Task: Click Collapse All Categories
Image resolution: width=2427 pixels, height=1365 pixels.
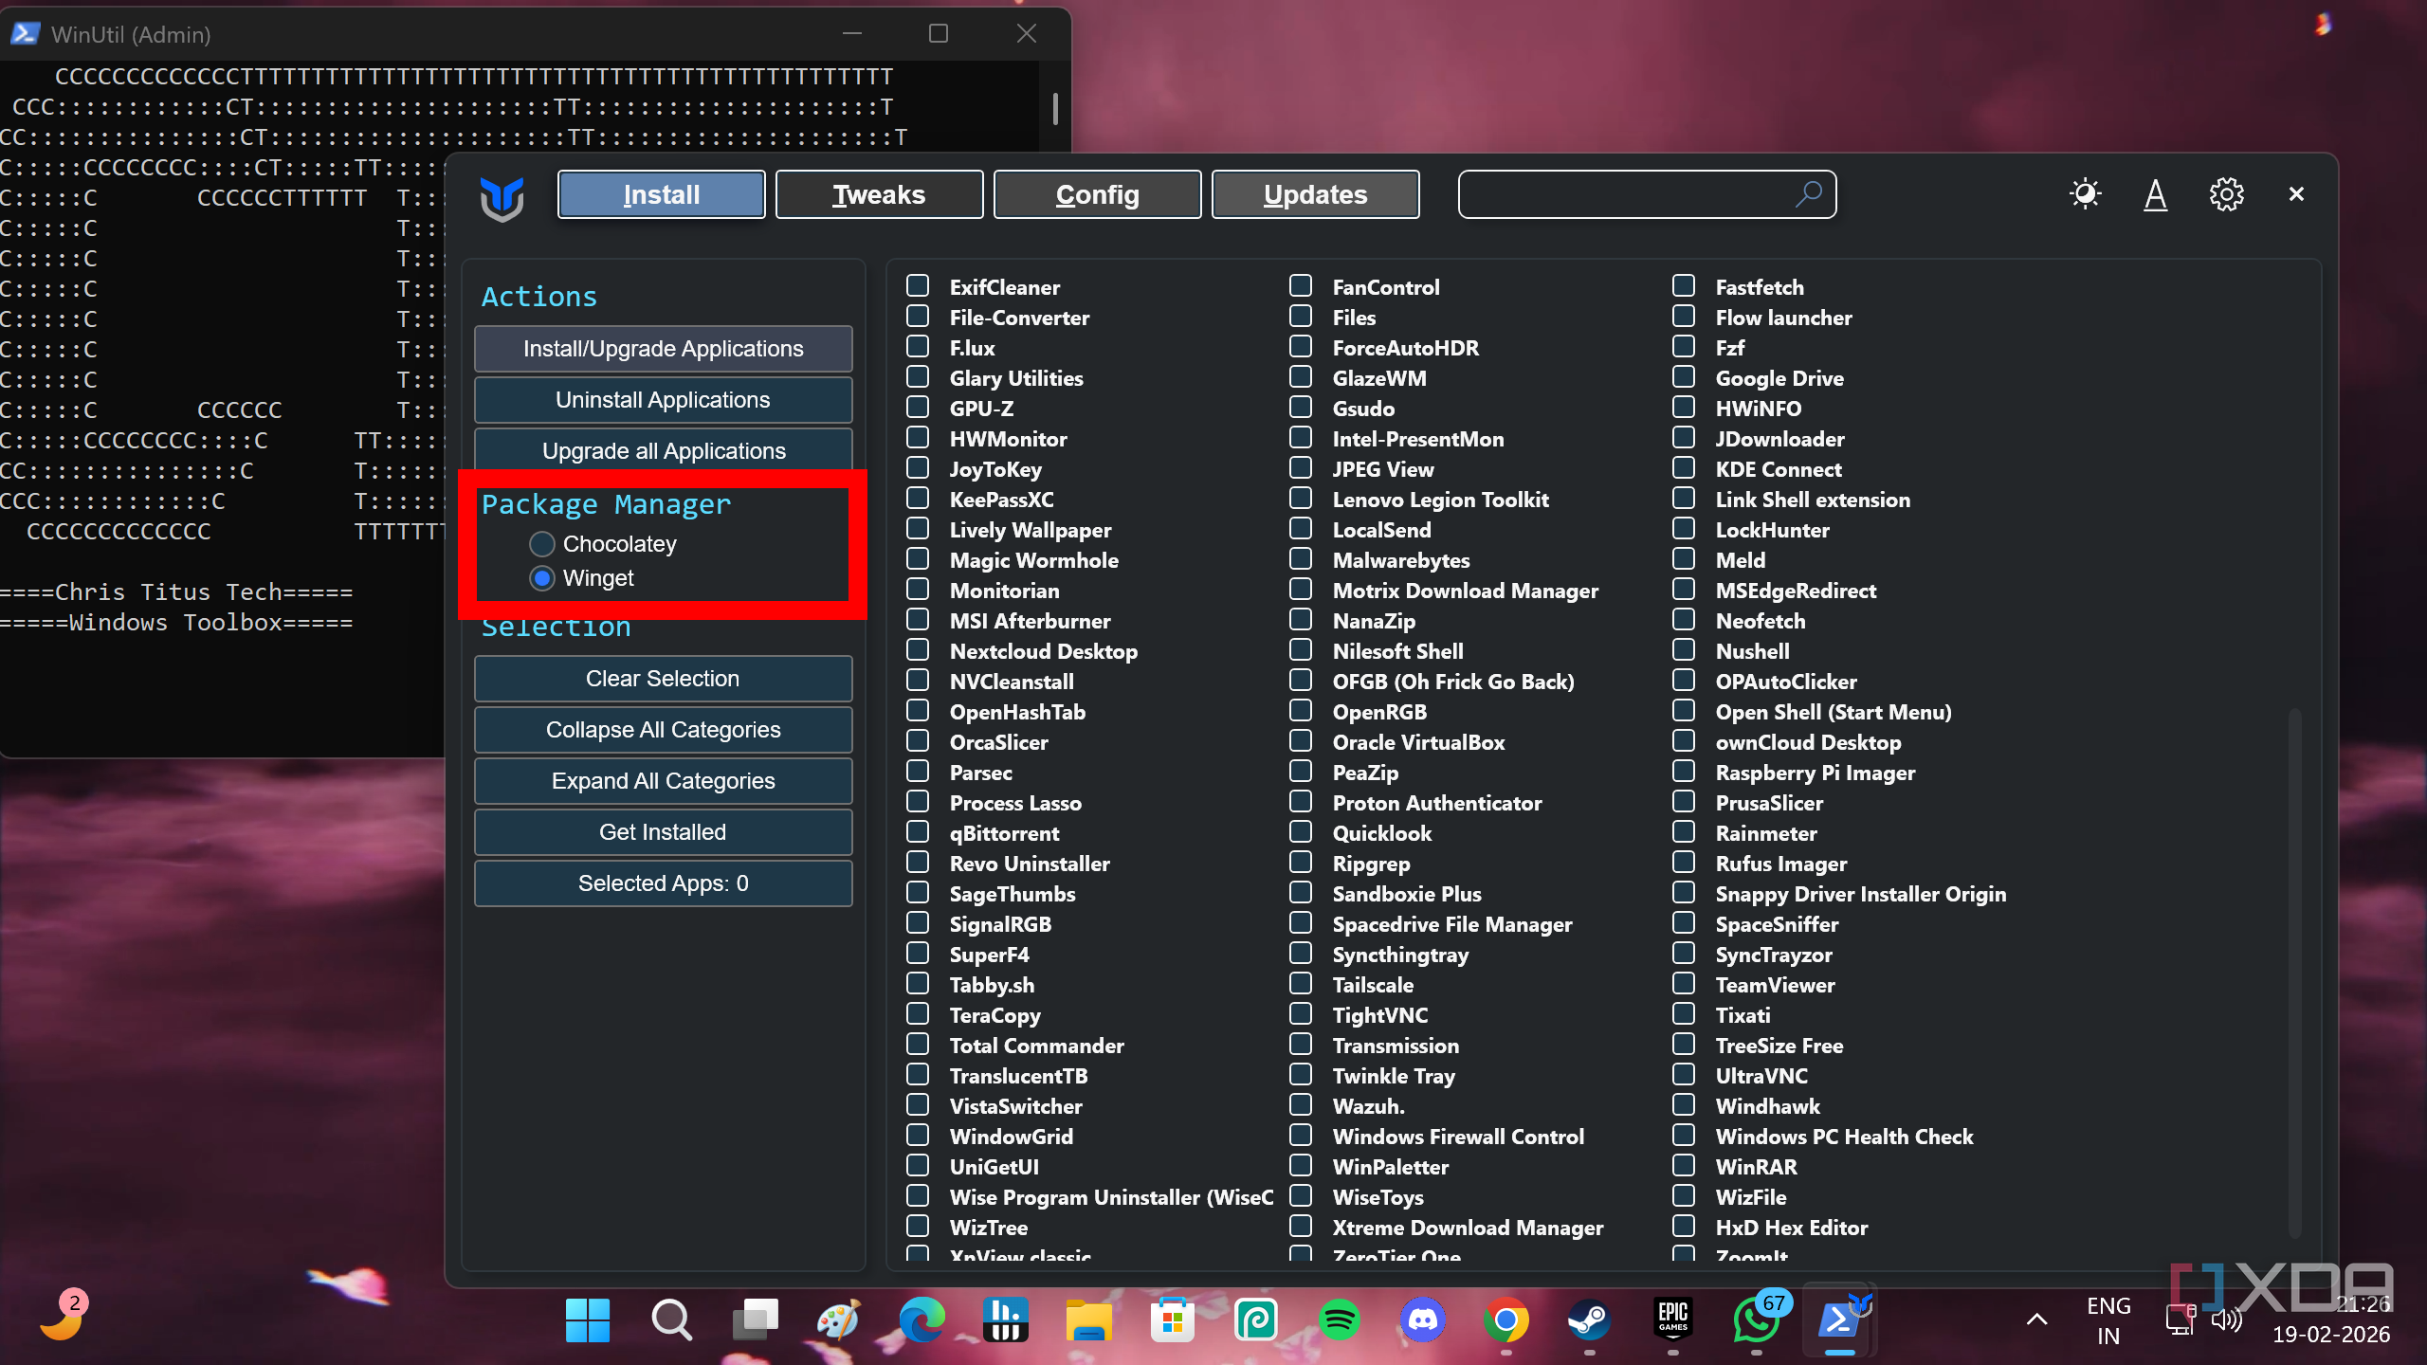Action: (x=663, y=730)
